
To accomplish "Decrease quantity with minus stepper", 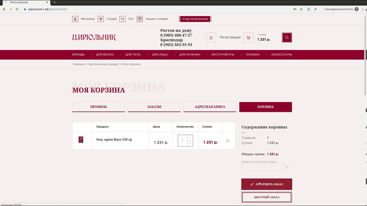I will (x=190, y=138).
